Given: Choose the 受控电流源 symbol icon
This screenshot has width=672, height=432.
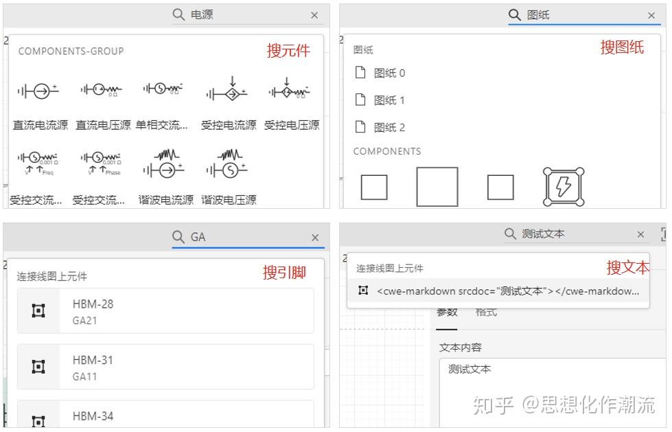Looking at the screenshot, I should click(x=226, y=89).
